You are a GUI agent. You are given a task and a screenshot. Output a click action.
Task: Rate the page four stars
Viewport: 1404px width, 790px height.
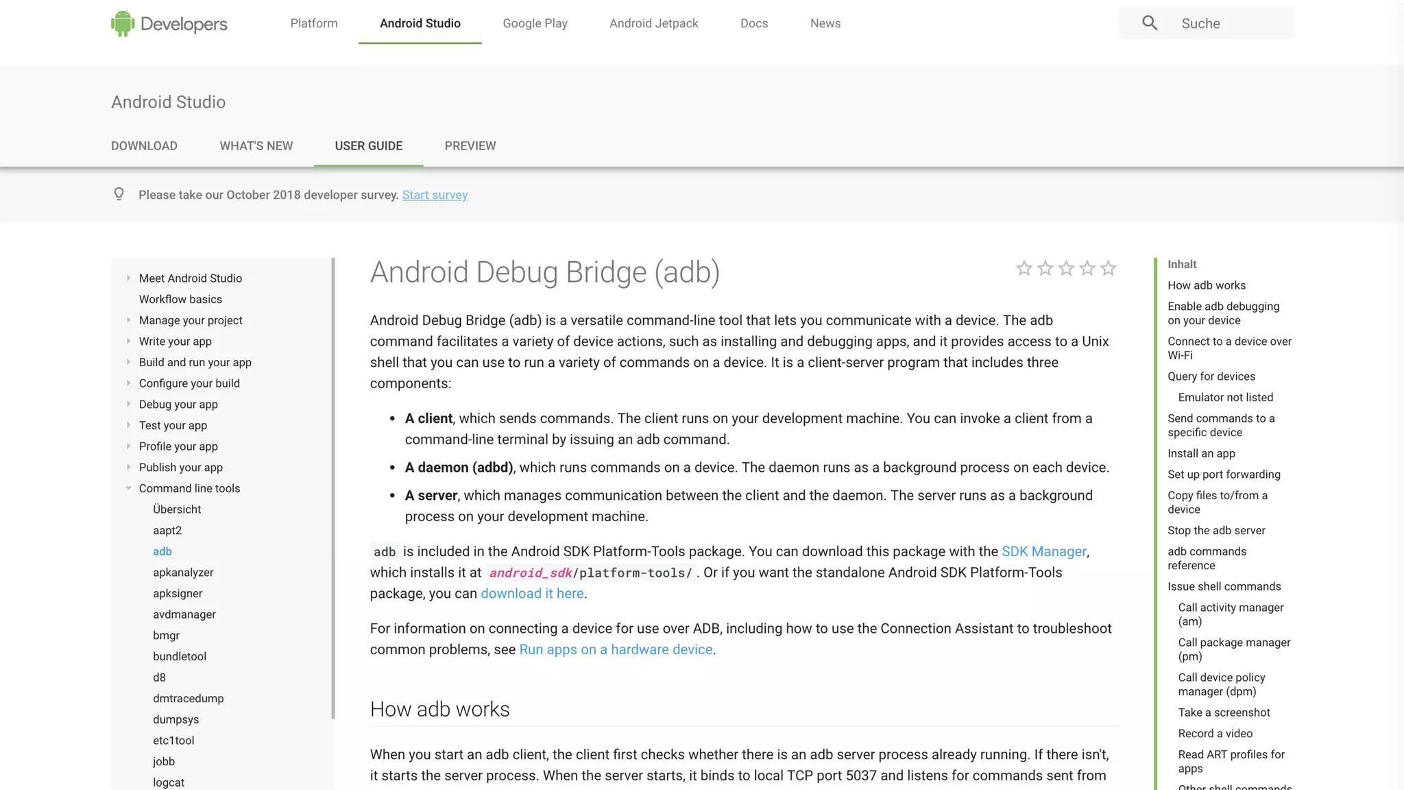tap(1087, 268)
